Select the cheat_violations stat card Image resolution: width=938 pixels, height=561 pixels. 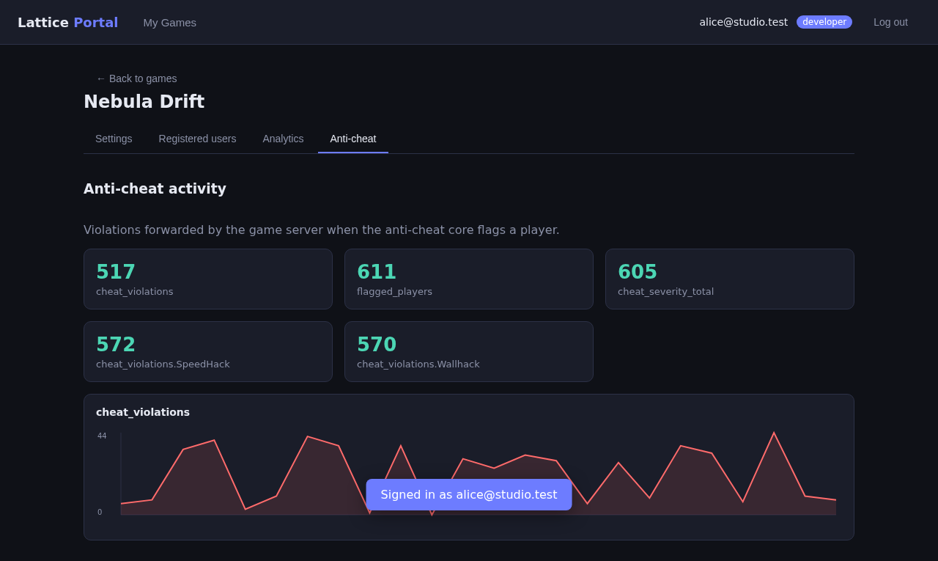click(208, 279)
